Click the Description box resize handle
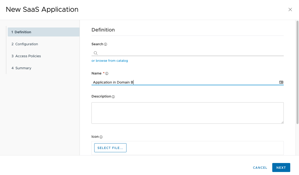The height and width of the screenshot is (175, 299). [282, 122]
